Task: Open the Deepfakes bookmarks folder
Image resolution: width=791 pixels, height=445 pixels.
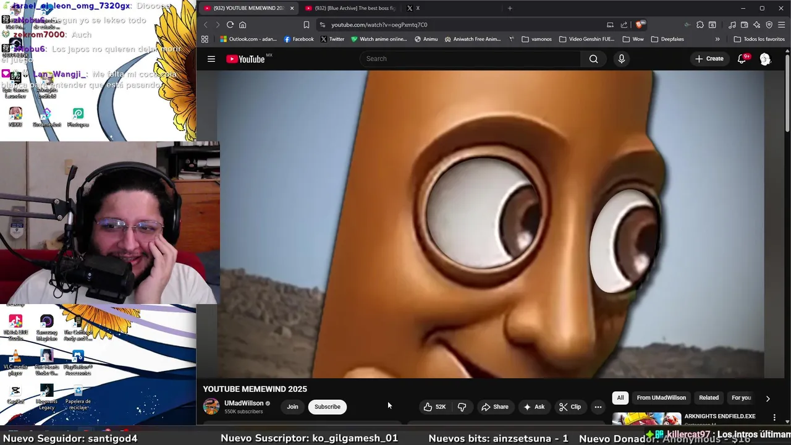Action: pos(667,39)
